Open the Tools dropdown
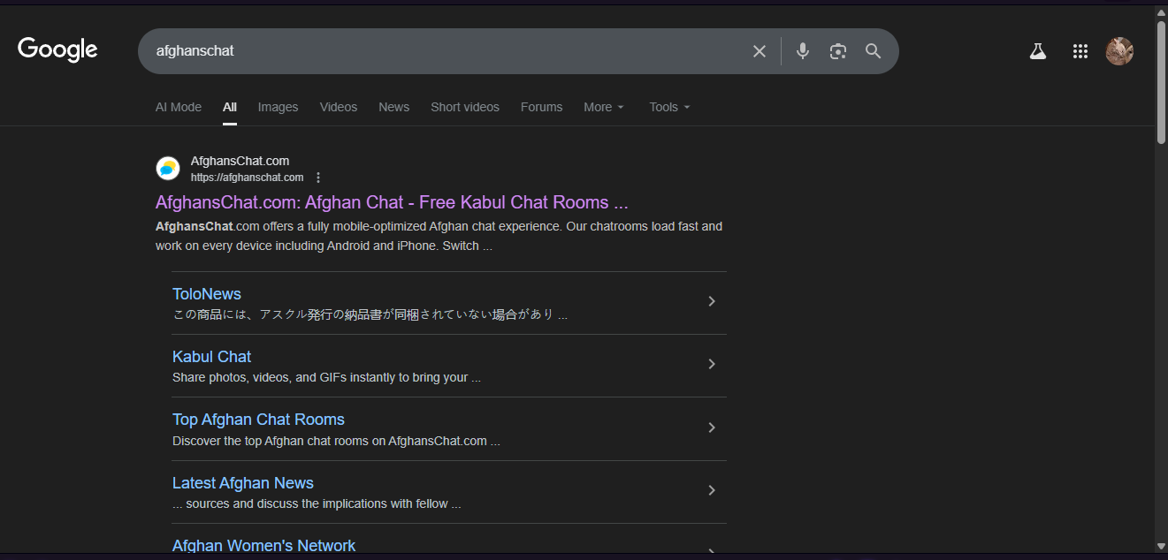Image resolution: width=1168 pixels, height=560 pixels. coord(669,107)
